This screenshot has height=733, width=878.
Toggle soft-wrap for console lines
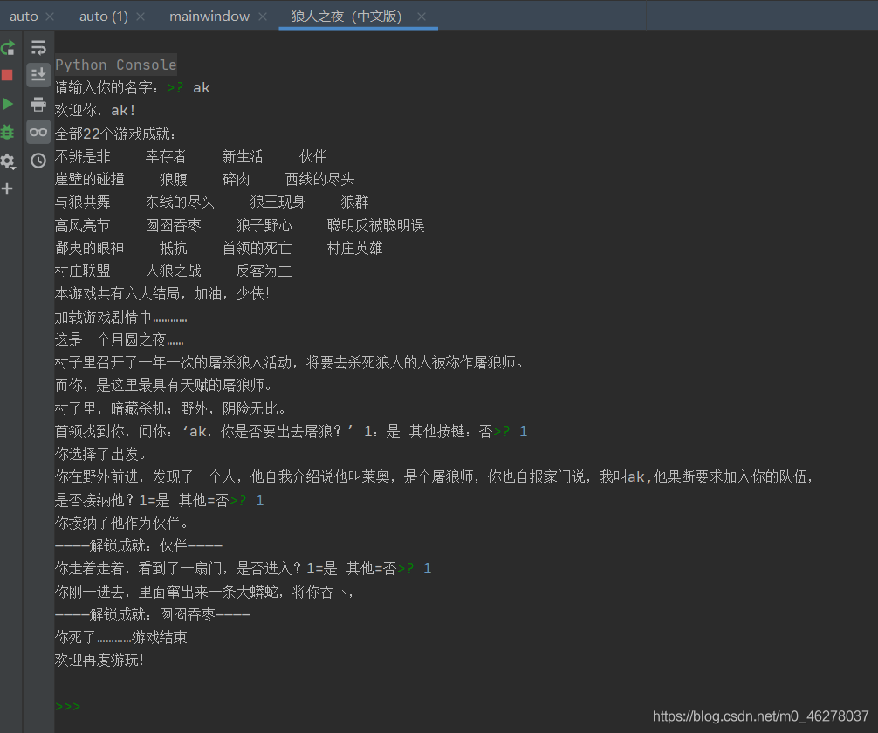tap(37, 47)
